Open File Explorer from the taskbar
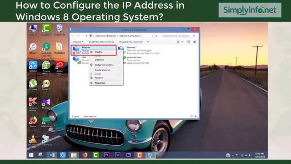Screen dimensions: 291x164 (x=74, y=155)
